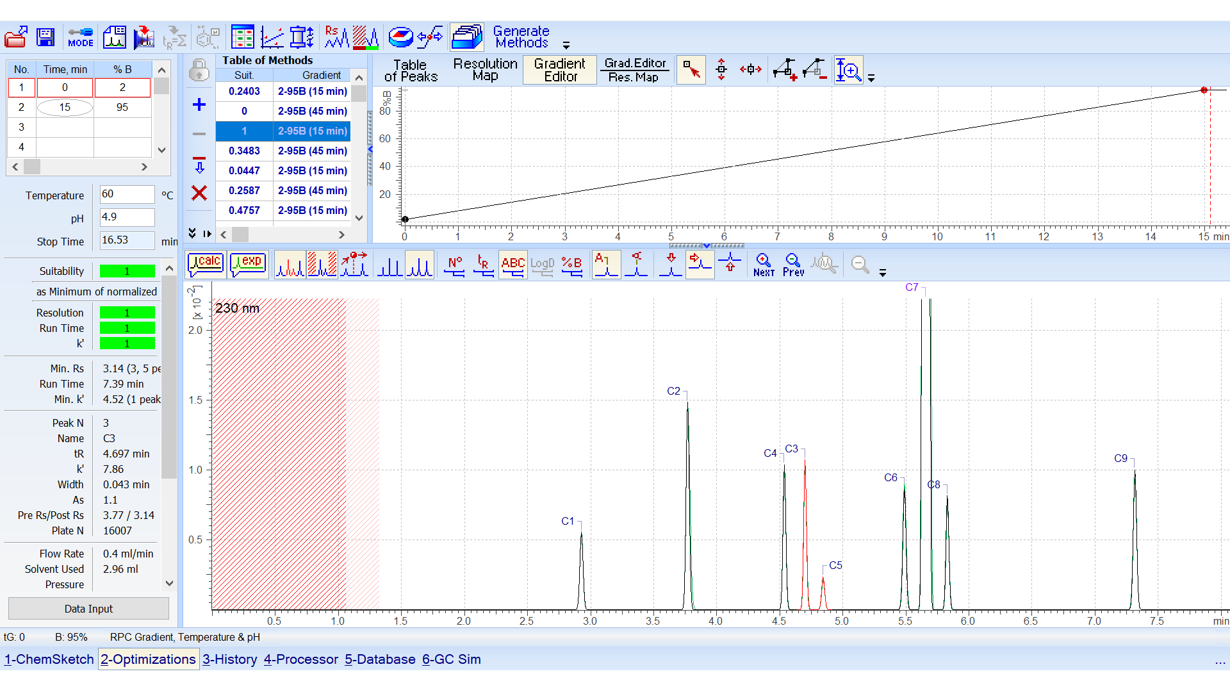Toggle ABC peak name labels
Viewport: 1230px width, 692px height.
[x=512, y=265]
